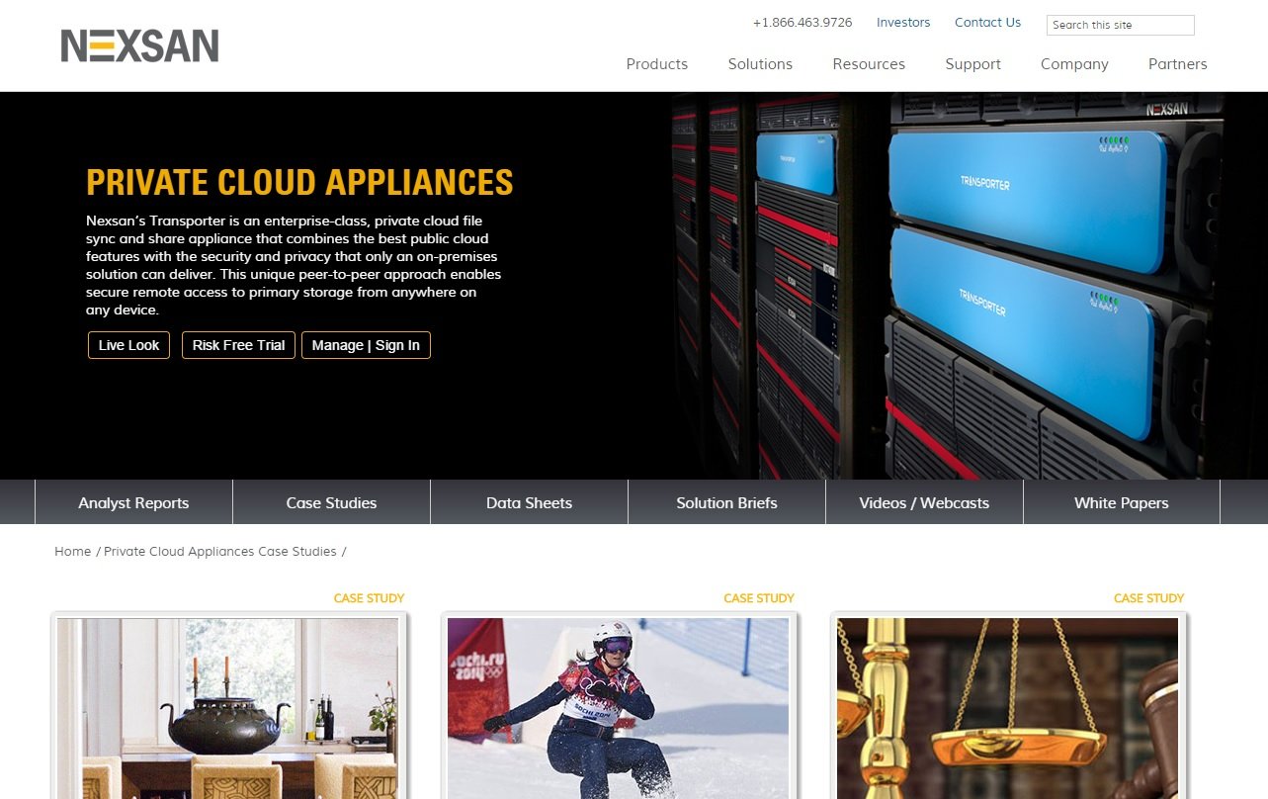Open the Resources menu
The width and height of the screenshot is (1268, 799).
[x=869, y=64]
